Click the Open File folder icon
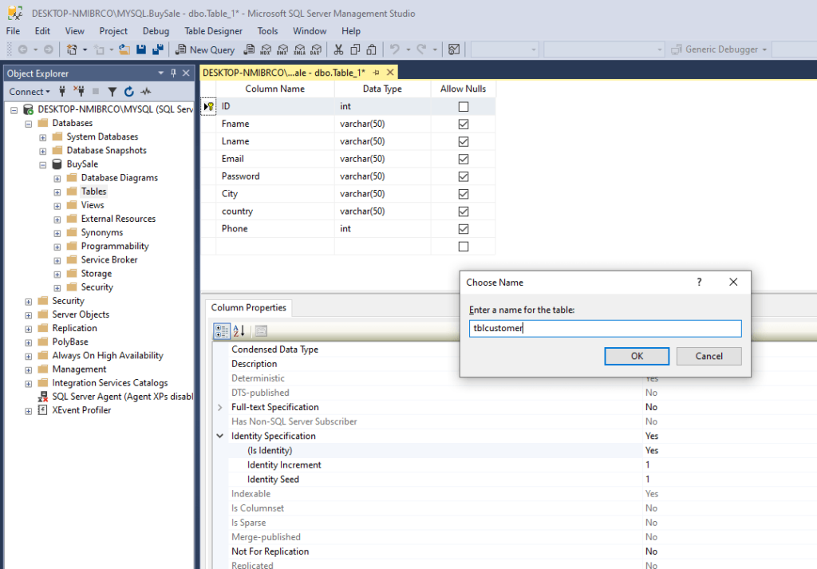 click(x=124, y=49)
